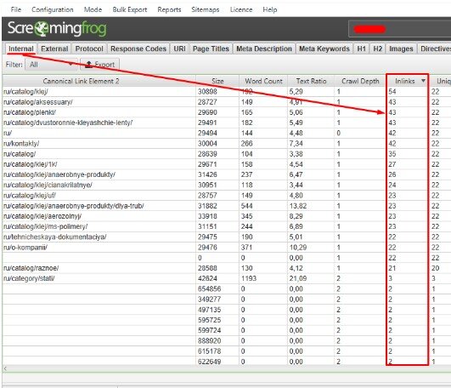Open the Licence menu

[241, 9]
